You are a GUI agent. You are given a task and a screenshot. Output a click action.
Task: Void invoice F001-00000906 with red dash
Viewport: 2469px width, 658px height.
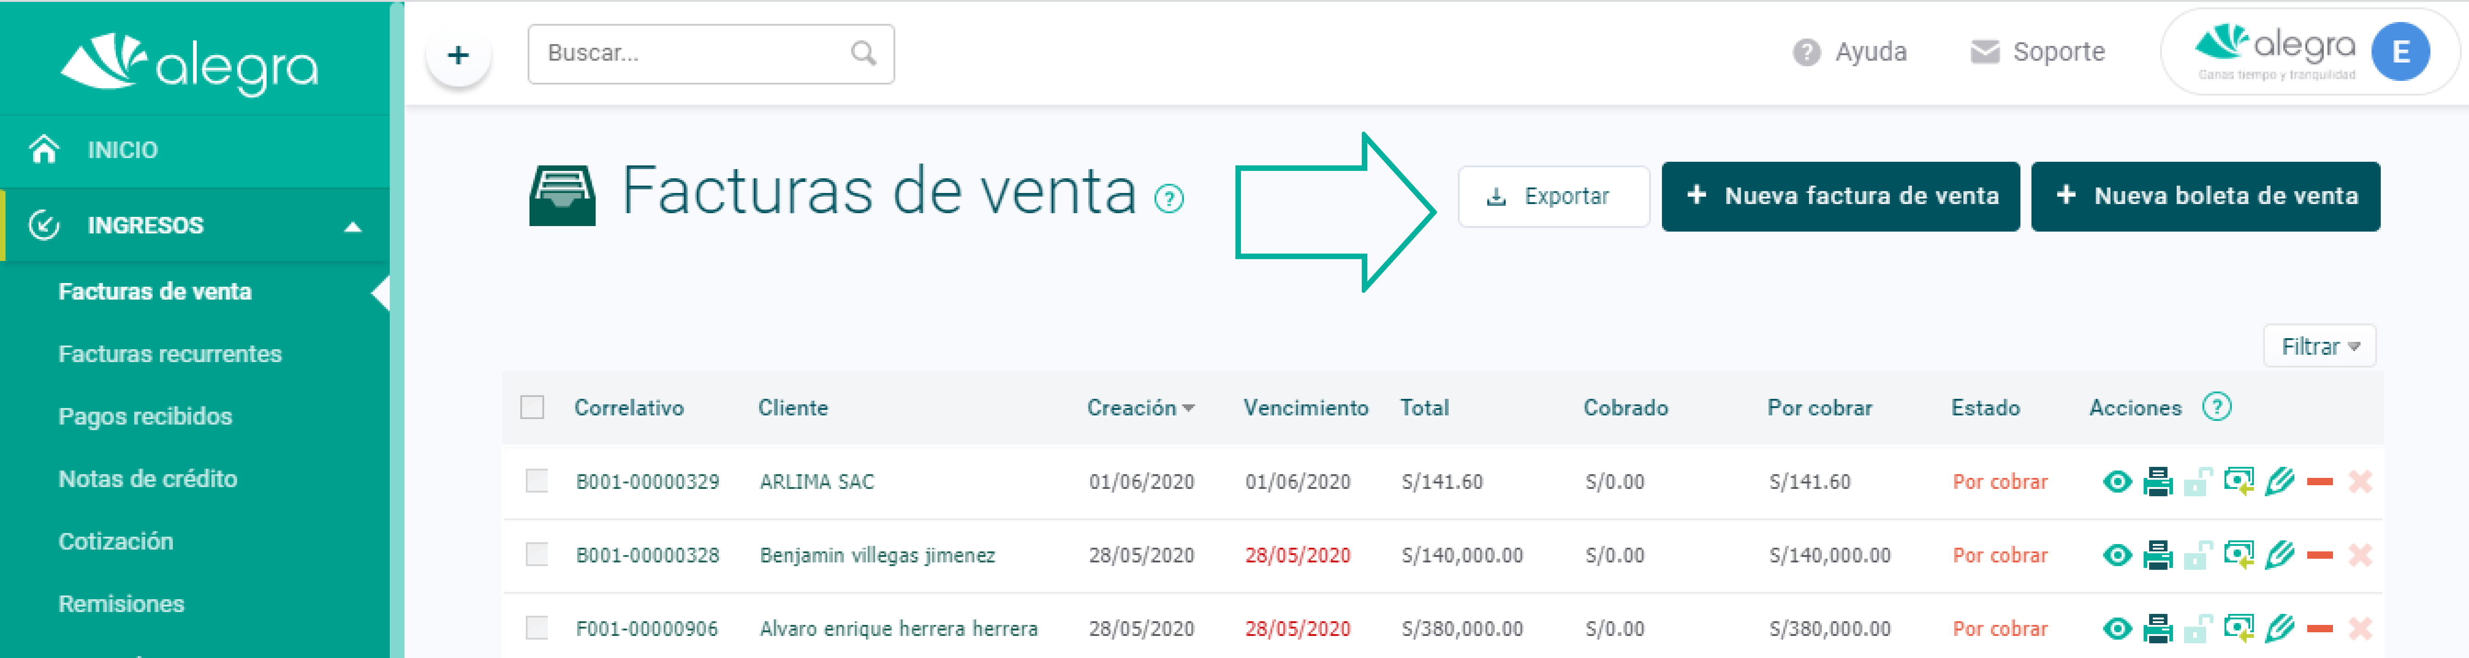(2320, 629)
